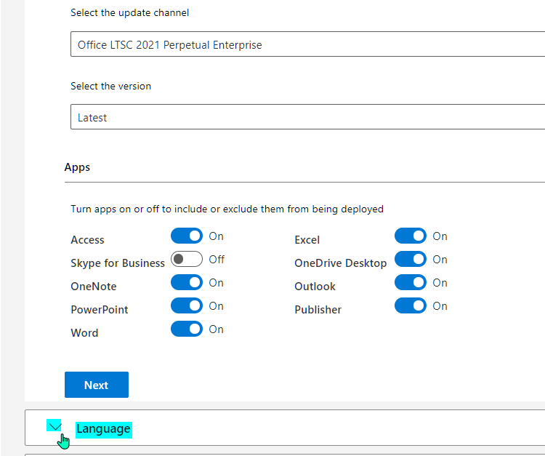
Task: Turn off the Access toggle
Action: [187, 236]
